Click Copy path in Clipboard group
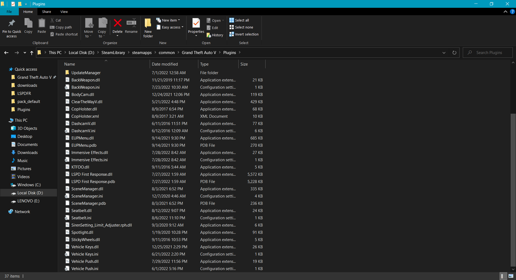 pyautogui.click(x=61, y=27)
